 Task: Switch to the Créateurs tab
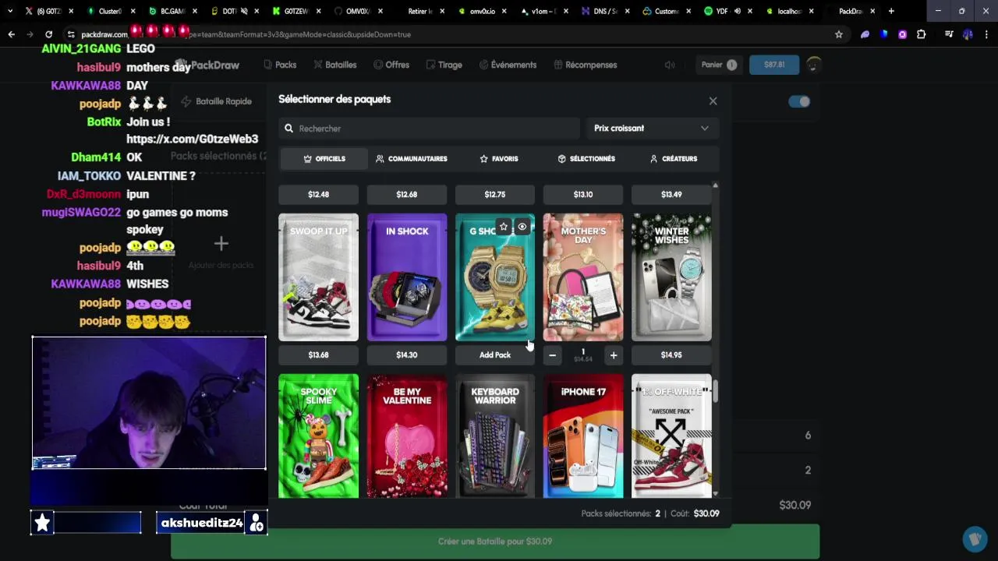click(x=674, y=159)
